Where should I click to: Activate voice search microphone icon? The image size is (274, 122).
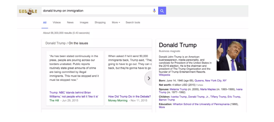154,11
